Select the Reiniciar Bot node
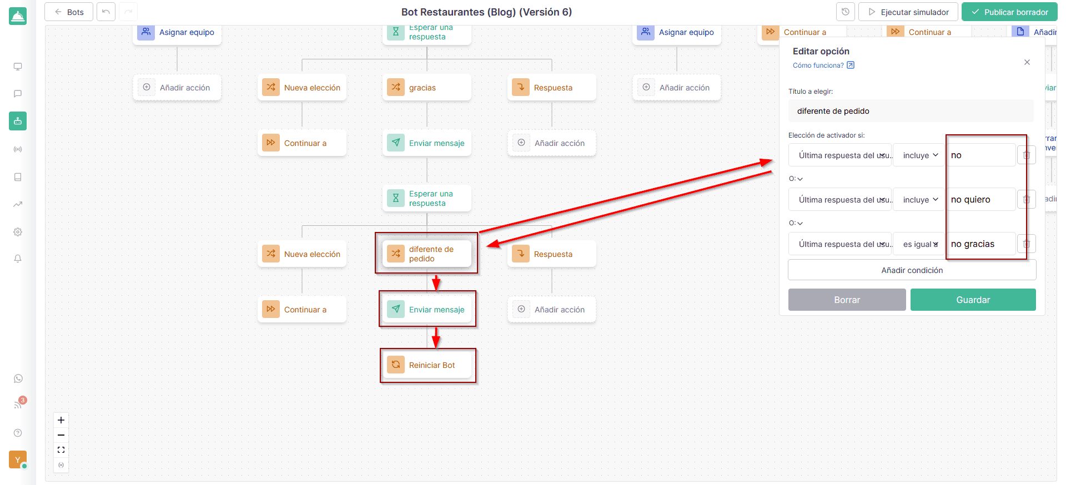The image size is (1066, 485). tap(427, 365)
